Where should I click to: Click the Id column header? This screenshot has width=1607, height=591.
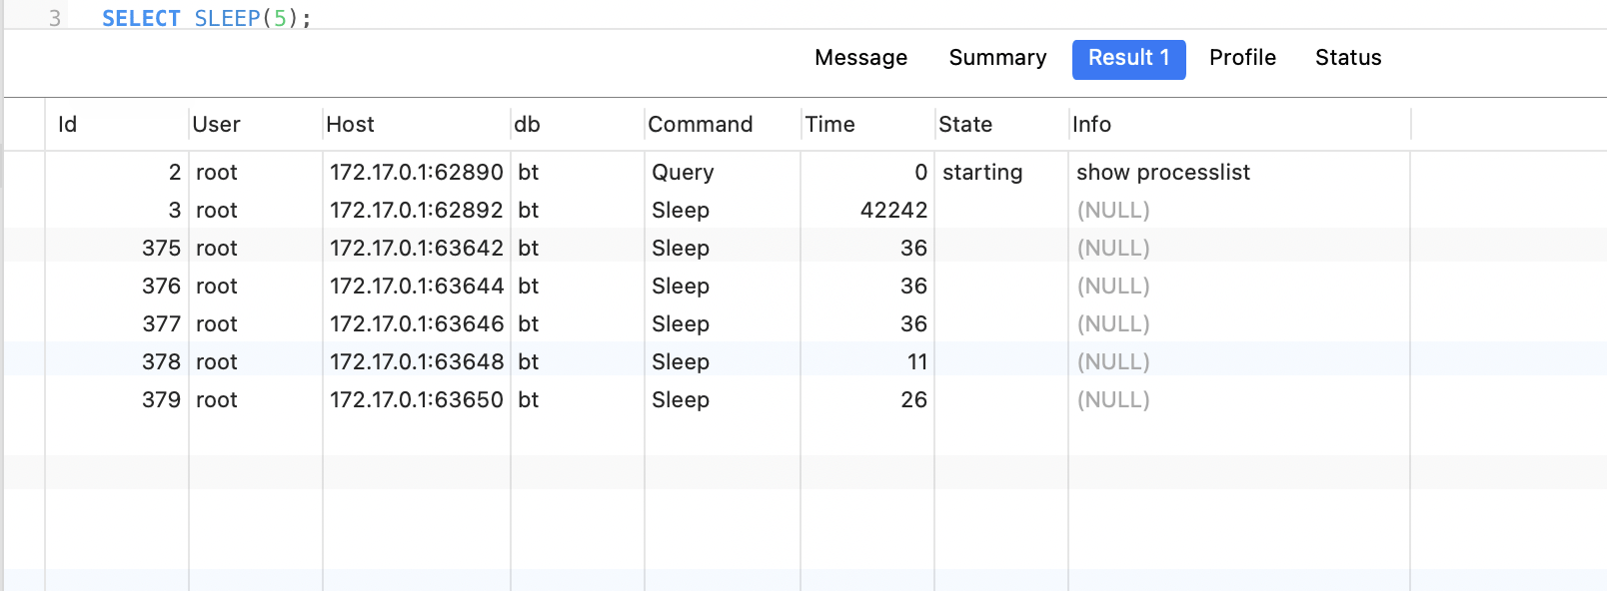[x=117, y=125]
